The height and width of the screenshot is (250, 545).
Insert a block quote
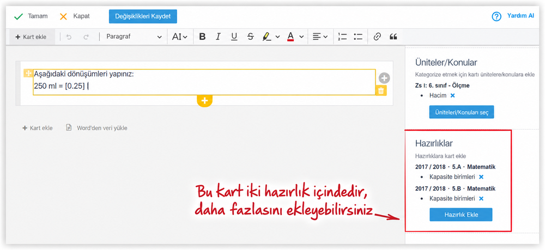click(393, 36)
